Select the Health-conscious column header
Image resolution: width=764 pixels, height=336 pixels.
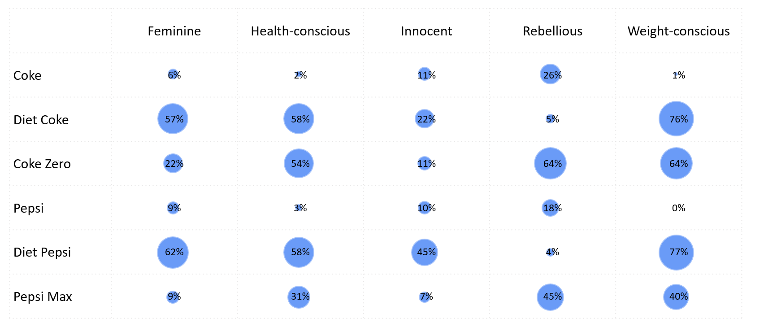(300, 31)
